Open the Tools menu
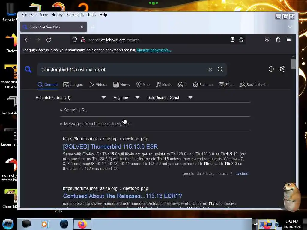Image resolution: width=307 pixels, height=230 pixels. coord(92,15)
